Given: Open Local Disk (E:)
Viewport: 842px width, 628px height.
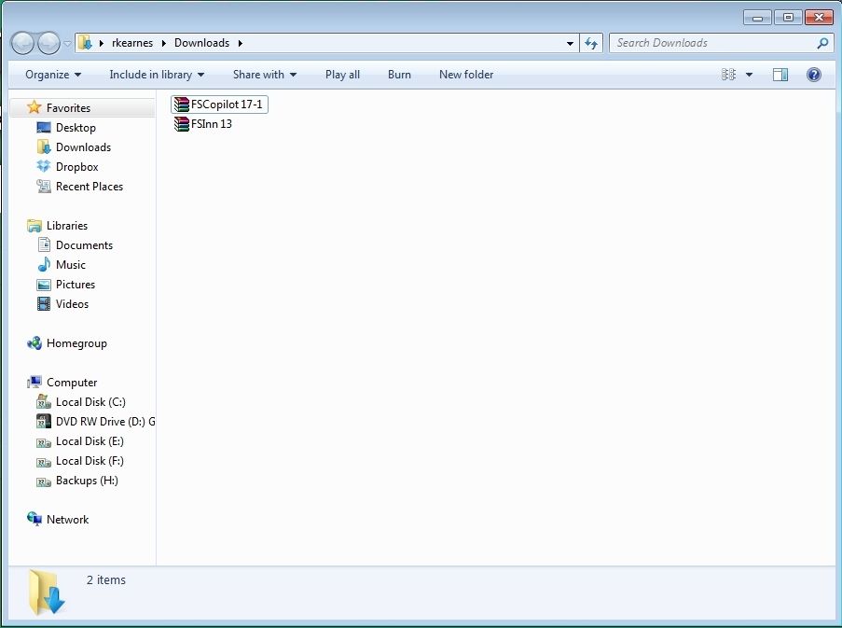Looking at the screenshot, I should coord(90,441).
